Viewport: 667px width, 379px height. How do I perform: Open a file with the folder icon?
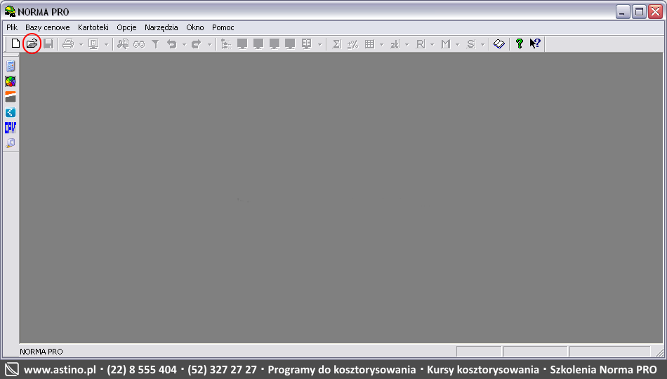click(32, 44)
